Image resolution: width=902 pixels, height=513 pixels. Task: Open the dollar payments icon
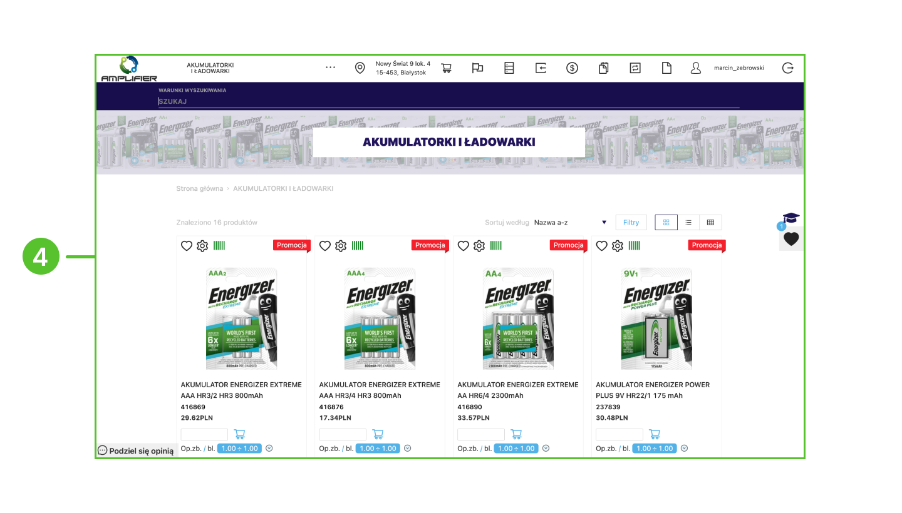click(572, 68)
